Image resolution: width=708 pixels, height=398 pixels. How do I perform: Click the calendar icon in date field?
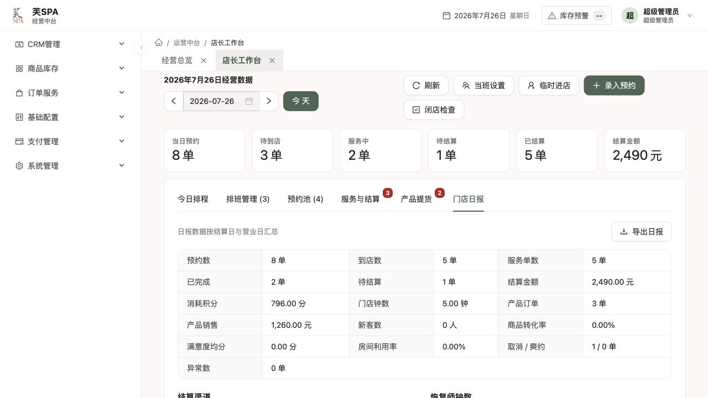249,101
